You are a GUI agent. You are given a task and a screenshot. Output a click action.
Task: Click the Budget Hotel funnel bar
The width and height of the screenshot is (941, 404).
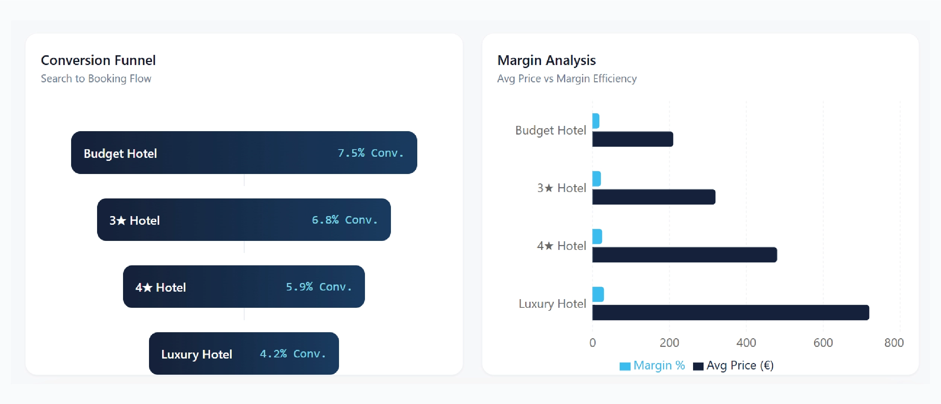[244, 153]
